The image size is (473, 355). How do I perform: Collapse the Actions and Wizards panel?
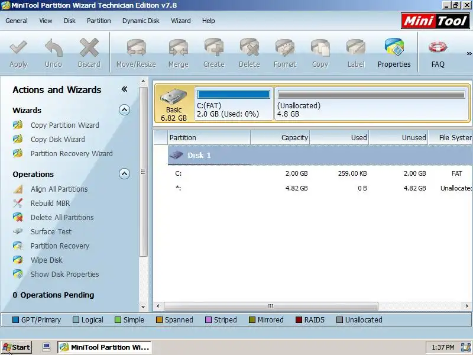click(124, 89)
